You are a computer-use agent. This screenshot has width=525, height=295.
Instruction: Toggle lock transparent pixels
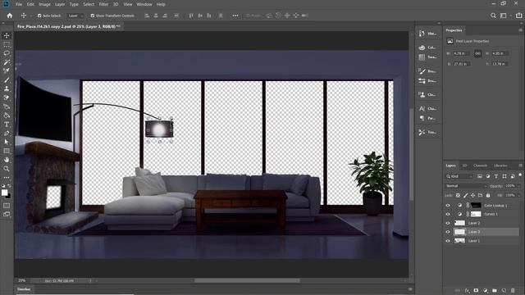[458, 195]
